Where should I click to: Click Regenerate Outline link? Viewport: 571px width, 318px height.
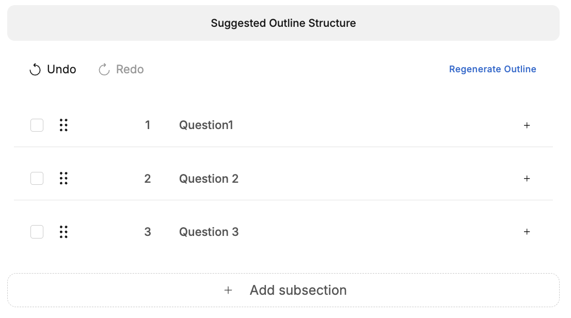493,69
